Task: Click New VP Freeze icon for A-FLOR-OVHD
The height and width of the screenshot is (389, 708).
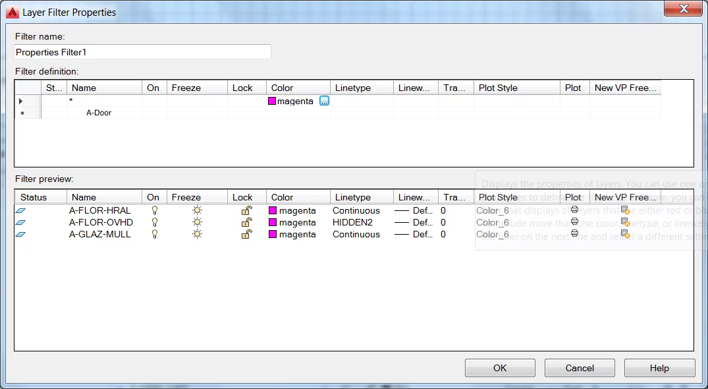Action: pyautogui.click(x=626, y=222)
